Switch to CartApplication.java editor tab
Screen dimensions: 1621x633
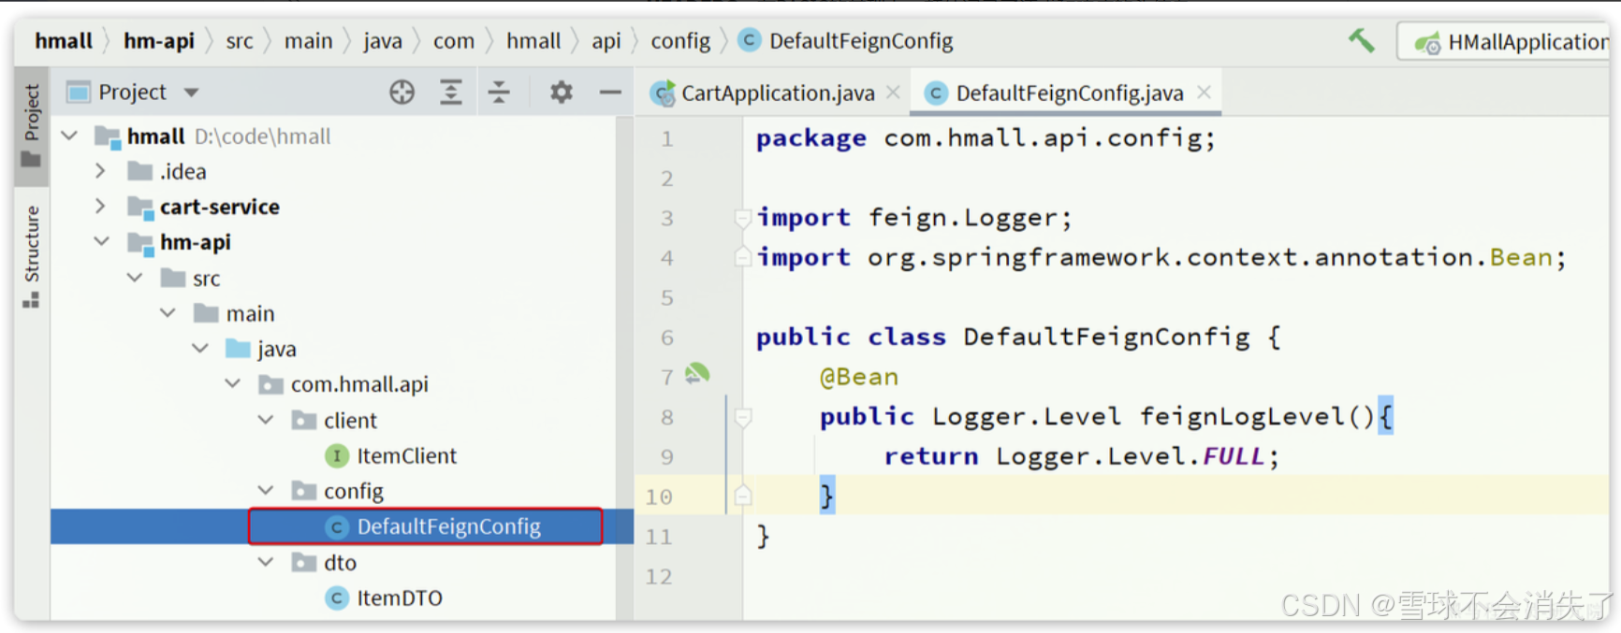[x=778, y=93]
